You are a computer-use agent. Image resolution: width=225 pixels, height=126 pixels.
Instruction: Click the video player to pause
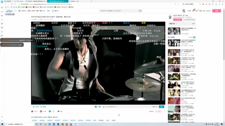pyautogui.click(x=98, y=63)
